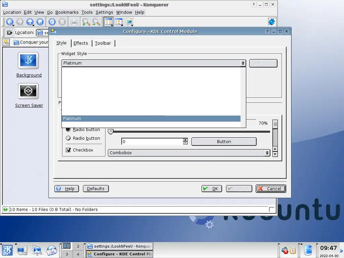Launch Konqueror from the panel icon

[x=37, y=250]
